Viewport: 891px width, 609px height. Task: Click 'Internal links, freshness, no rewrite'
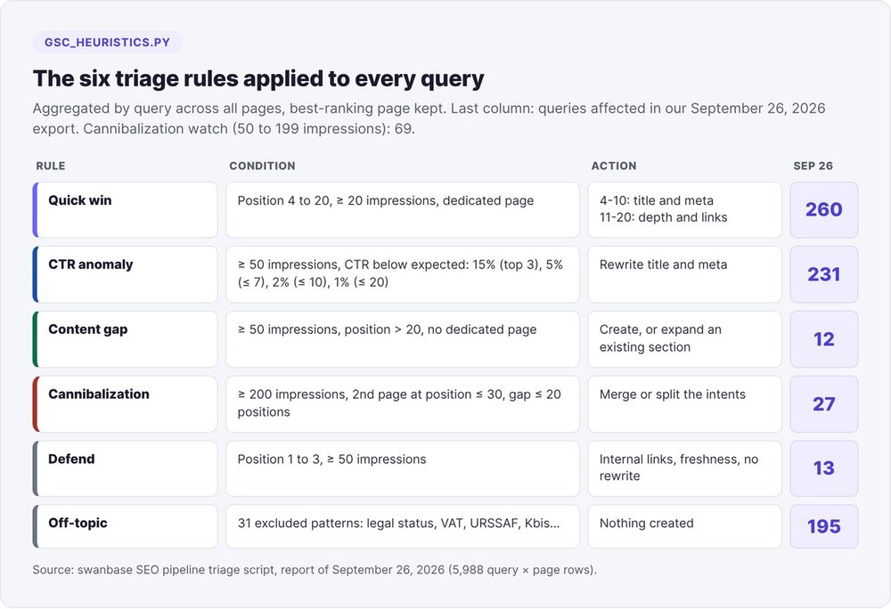684,468
